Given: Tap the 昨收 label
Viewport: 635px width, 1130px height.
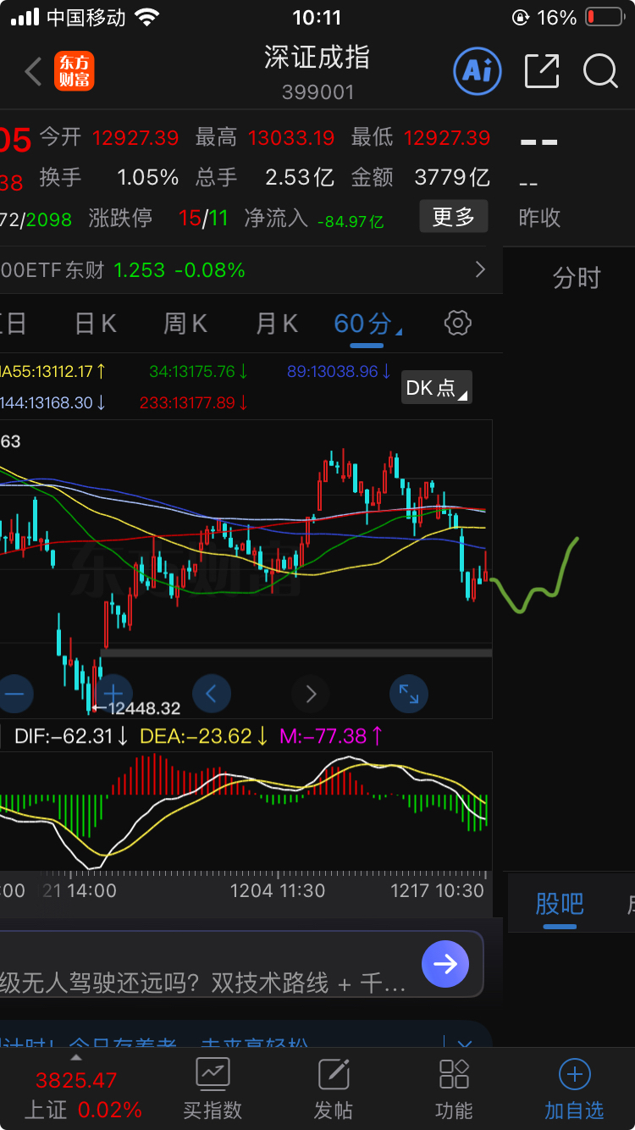Looking at the screenshot, I should (x=539, y=218).
